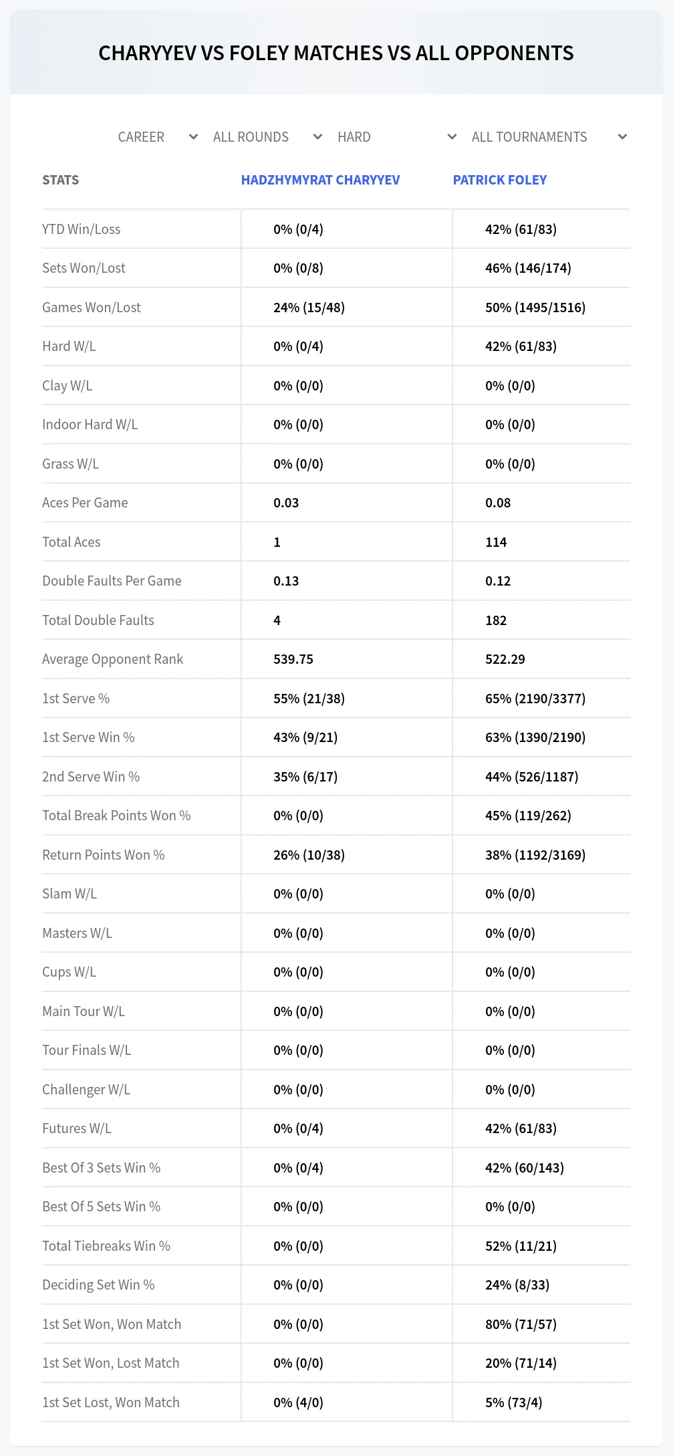The height and width of the screenshot is (1456, 673).
Task: Expand the ALL TOURNAMENTS dropdown
Action: [x=549, y=137]
